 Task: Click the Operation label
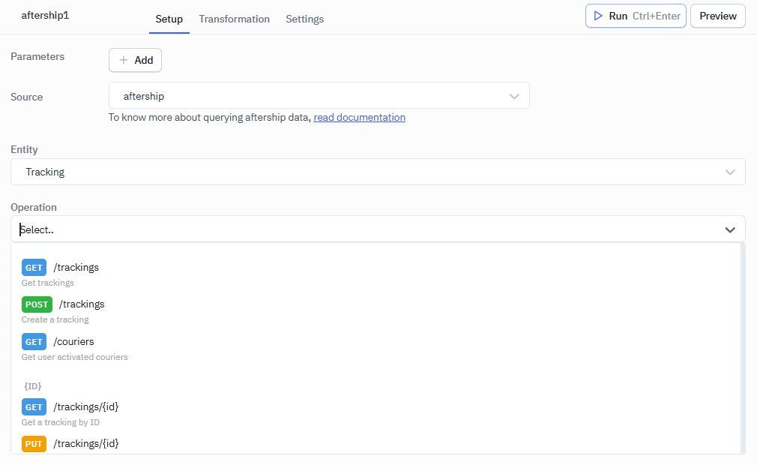[x=33, y=207]
